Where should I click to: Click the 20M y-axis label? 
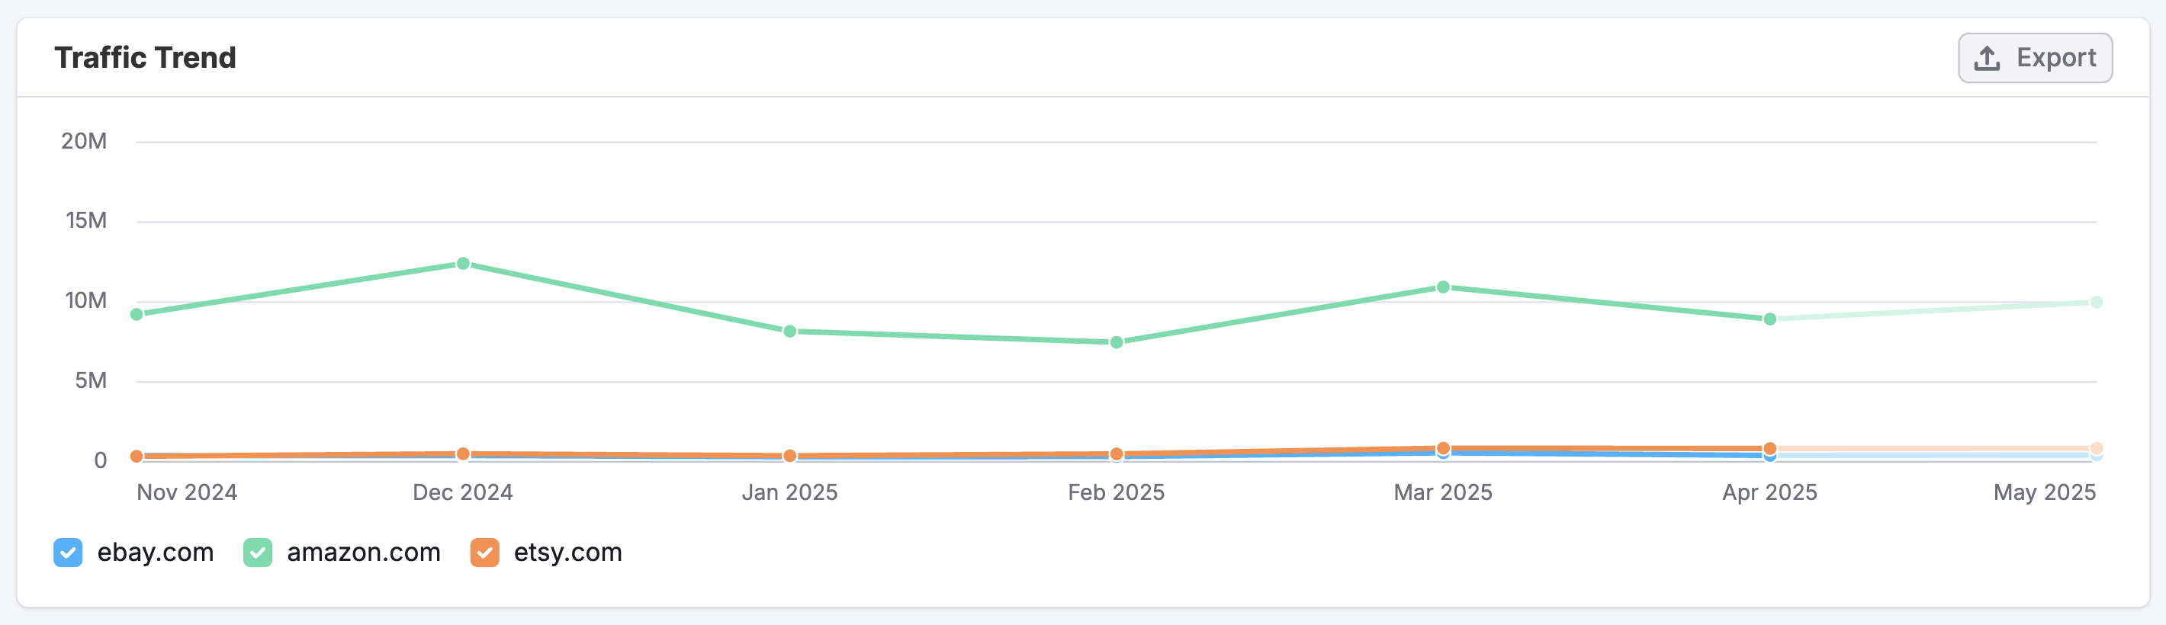[84, 141]
